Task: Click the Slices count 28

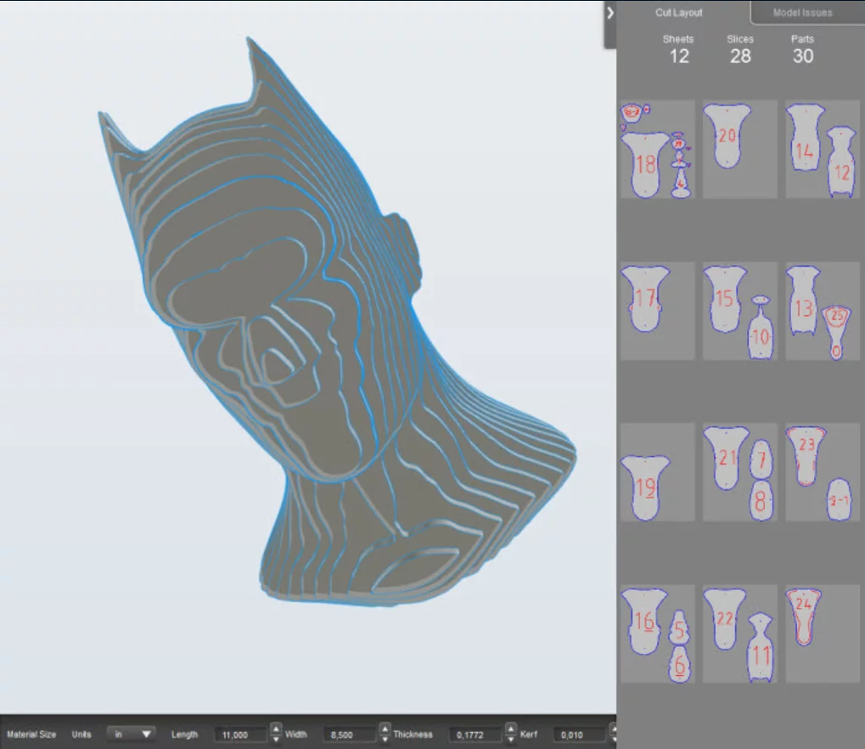Action: (740, 56)
